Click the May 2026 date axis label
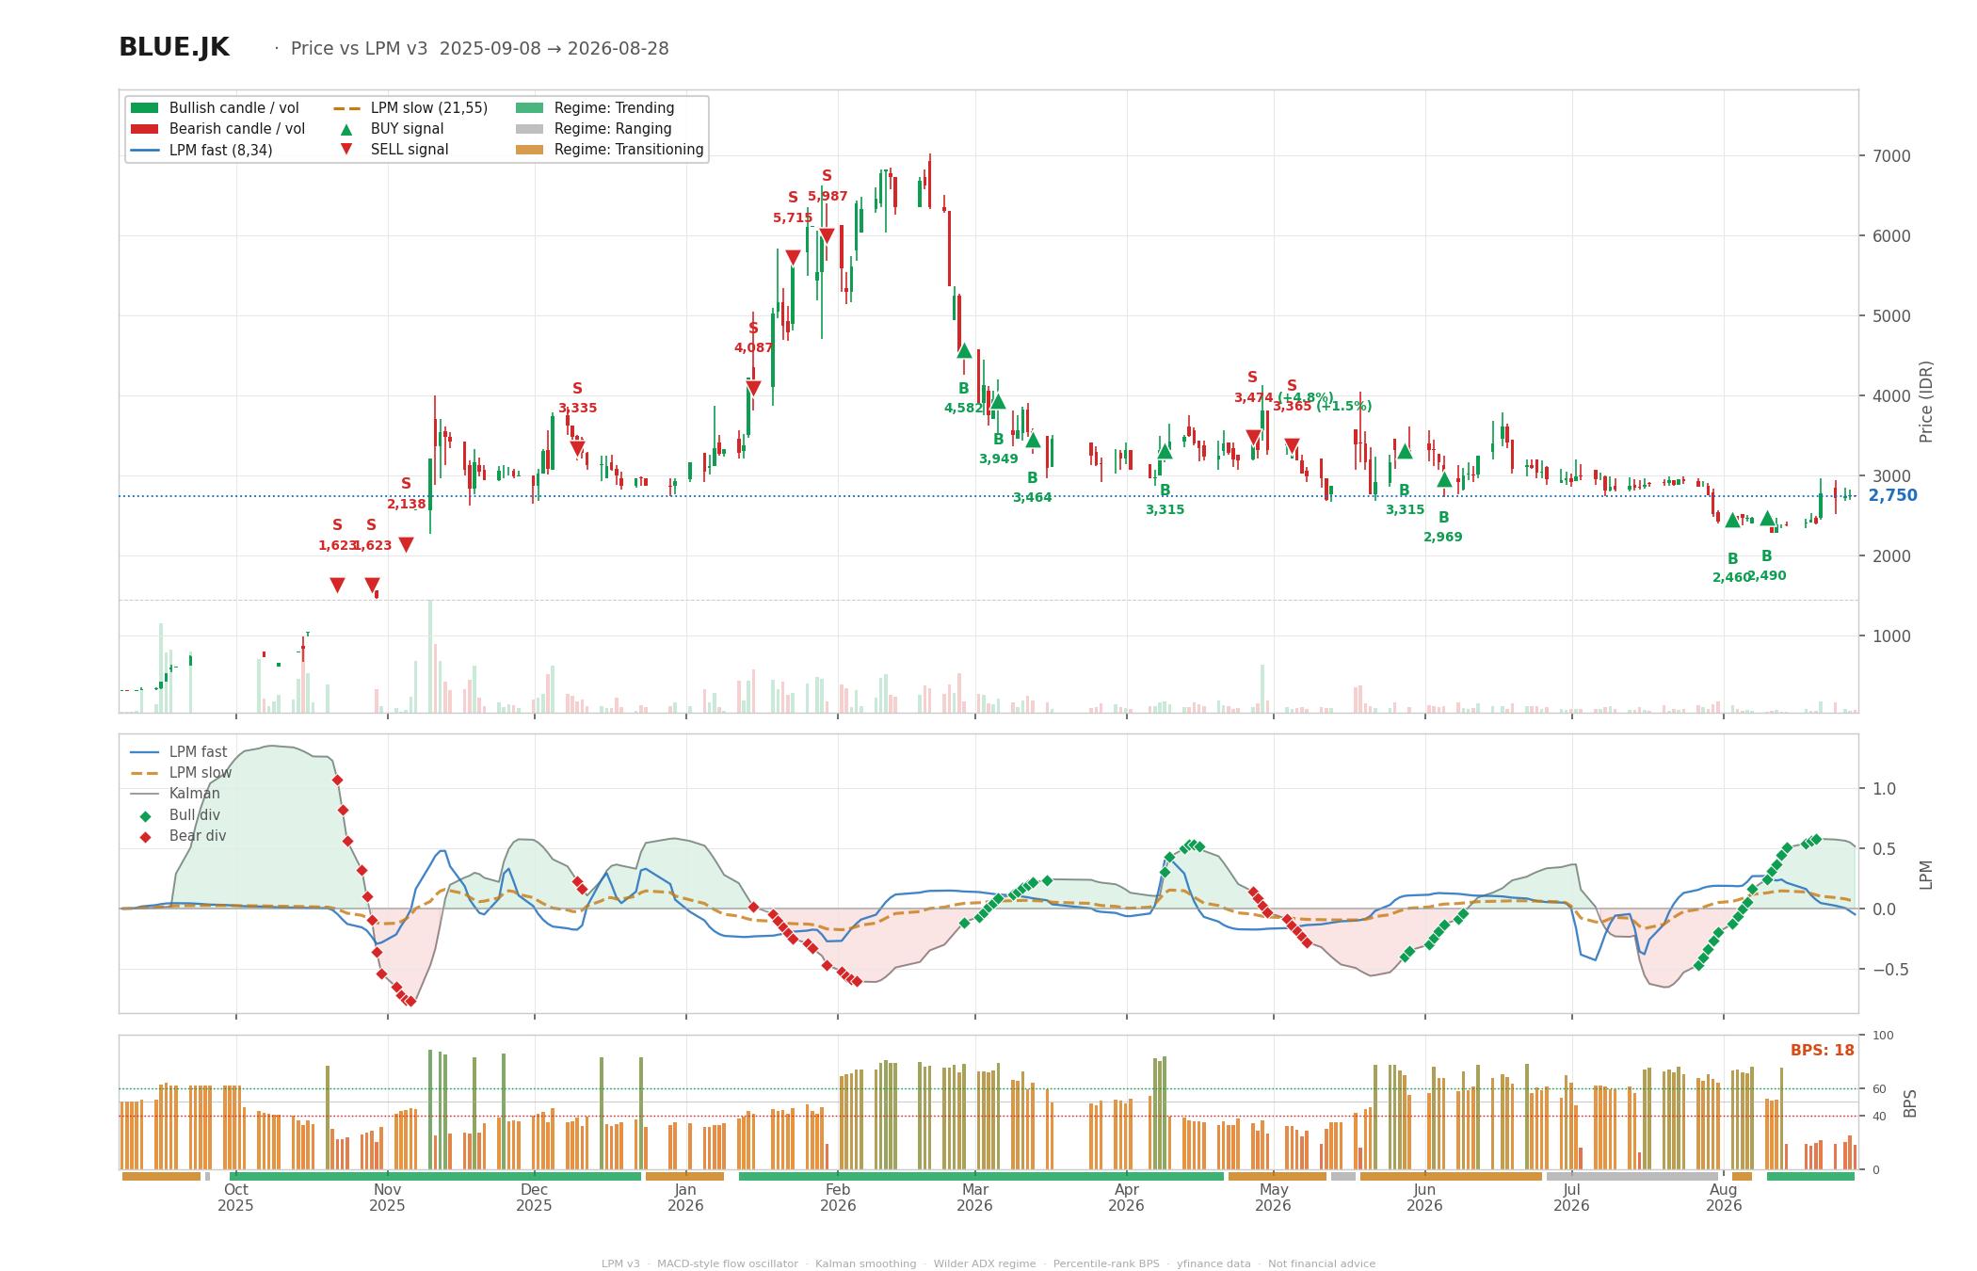The image size is (1977, 1271). [1273, 1198]
